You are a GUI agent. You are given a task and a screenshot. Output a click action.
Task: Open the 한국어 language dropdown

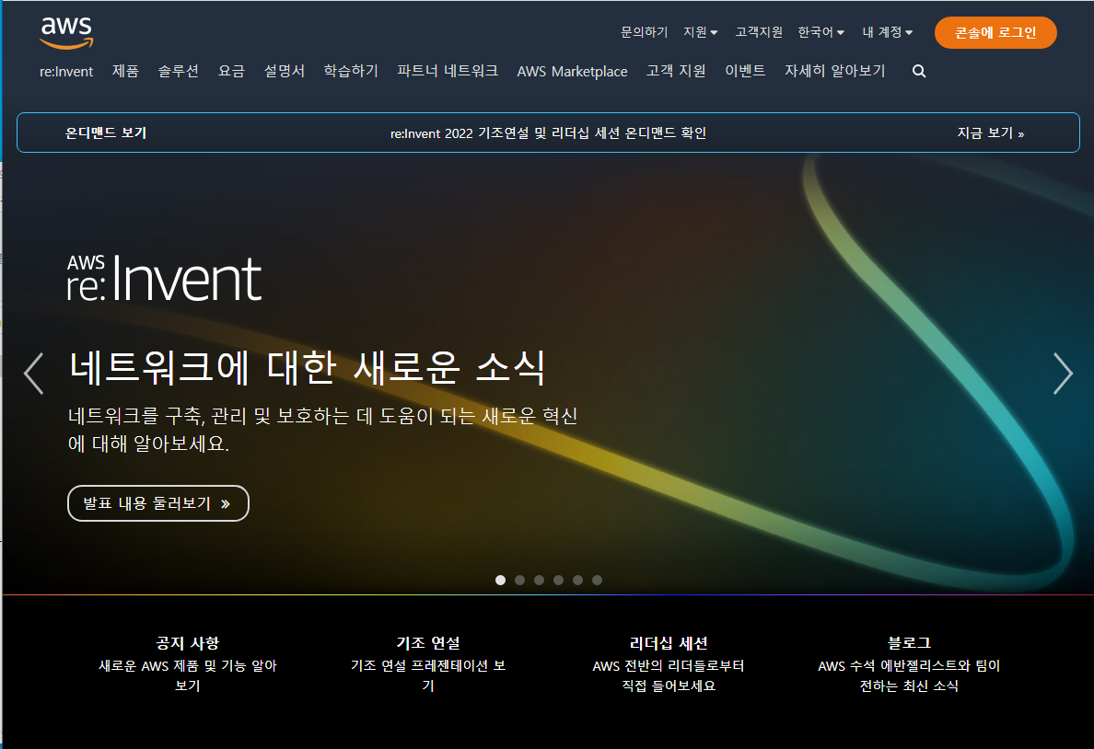(x=821, y=32)
